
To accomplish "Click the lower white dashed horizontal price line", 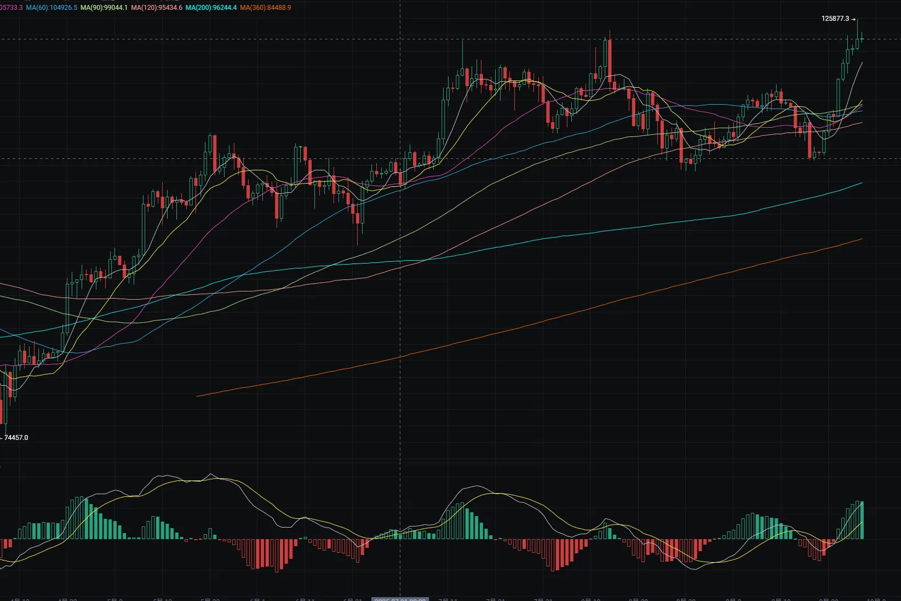I will [548, 159].
